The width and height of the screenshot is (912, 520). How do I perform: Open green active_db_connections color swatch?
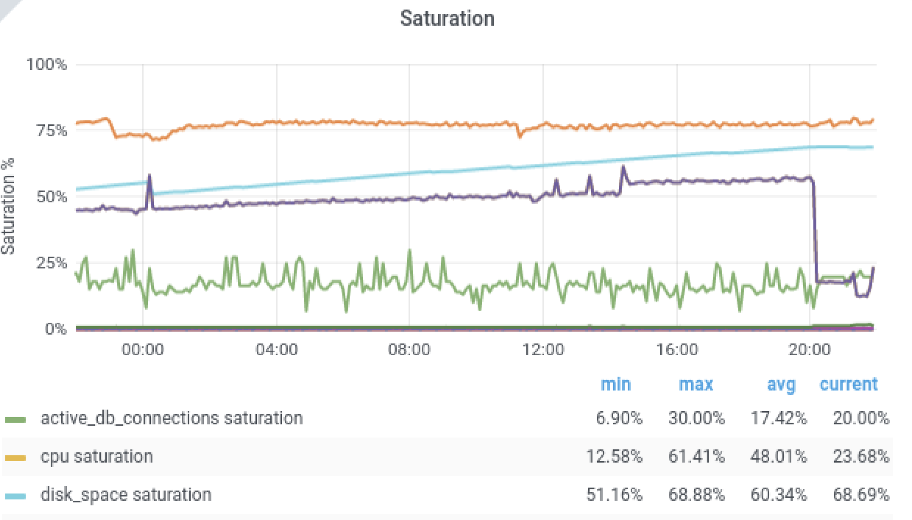point(16,420)
